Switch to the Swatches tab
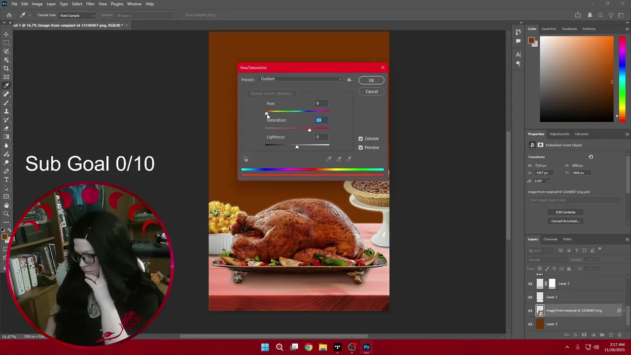631x355 pixels. (x=549, y=29)
